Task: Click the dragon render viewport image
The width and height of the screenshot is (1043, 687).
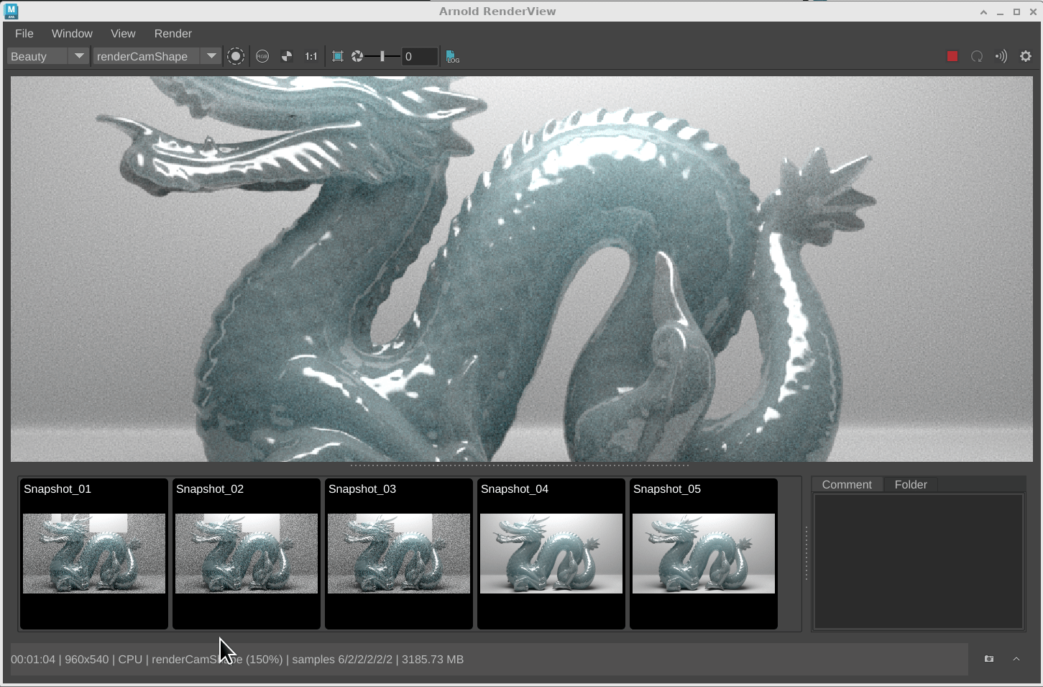Action: click(521, 269)
